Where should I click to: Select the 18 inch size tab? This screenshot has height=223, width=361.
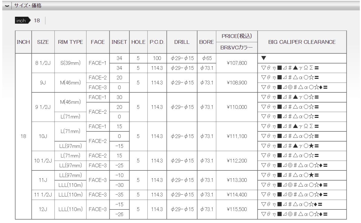pyautogui.click(x=37, y=21)
